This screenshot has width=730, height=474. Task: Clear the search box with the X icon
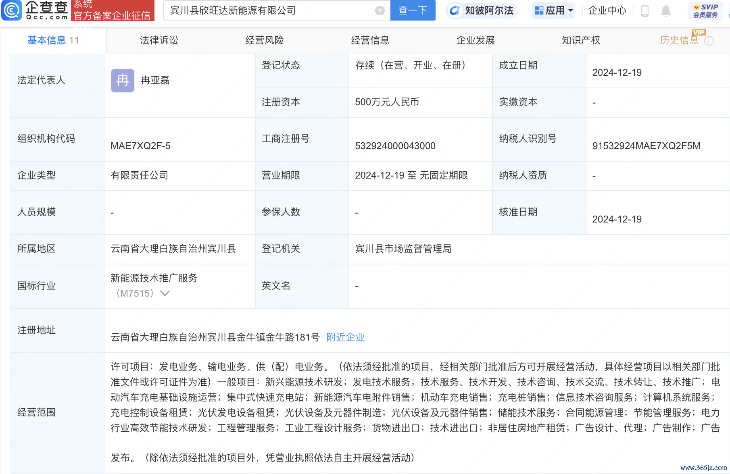[380, 10]
